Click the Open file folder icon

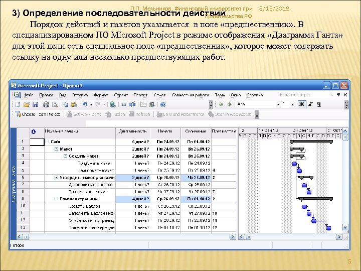point(27,104)
